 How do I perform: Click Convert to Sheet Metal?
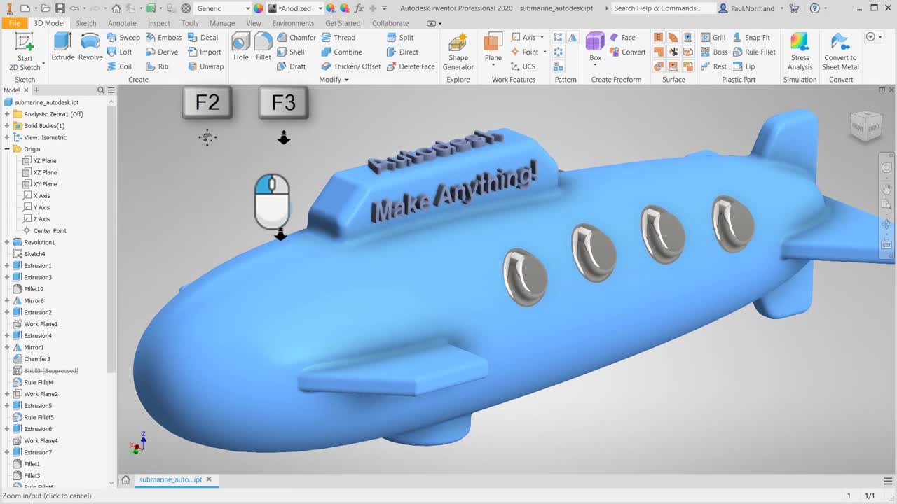840,51
